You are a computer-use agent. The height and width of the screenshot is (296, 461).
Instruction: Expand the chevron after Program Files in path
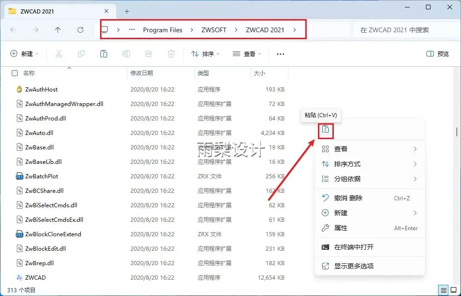[192, 30]
